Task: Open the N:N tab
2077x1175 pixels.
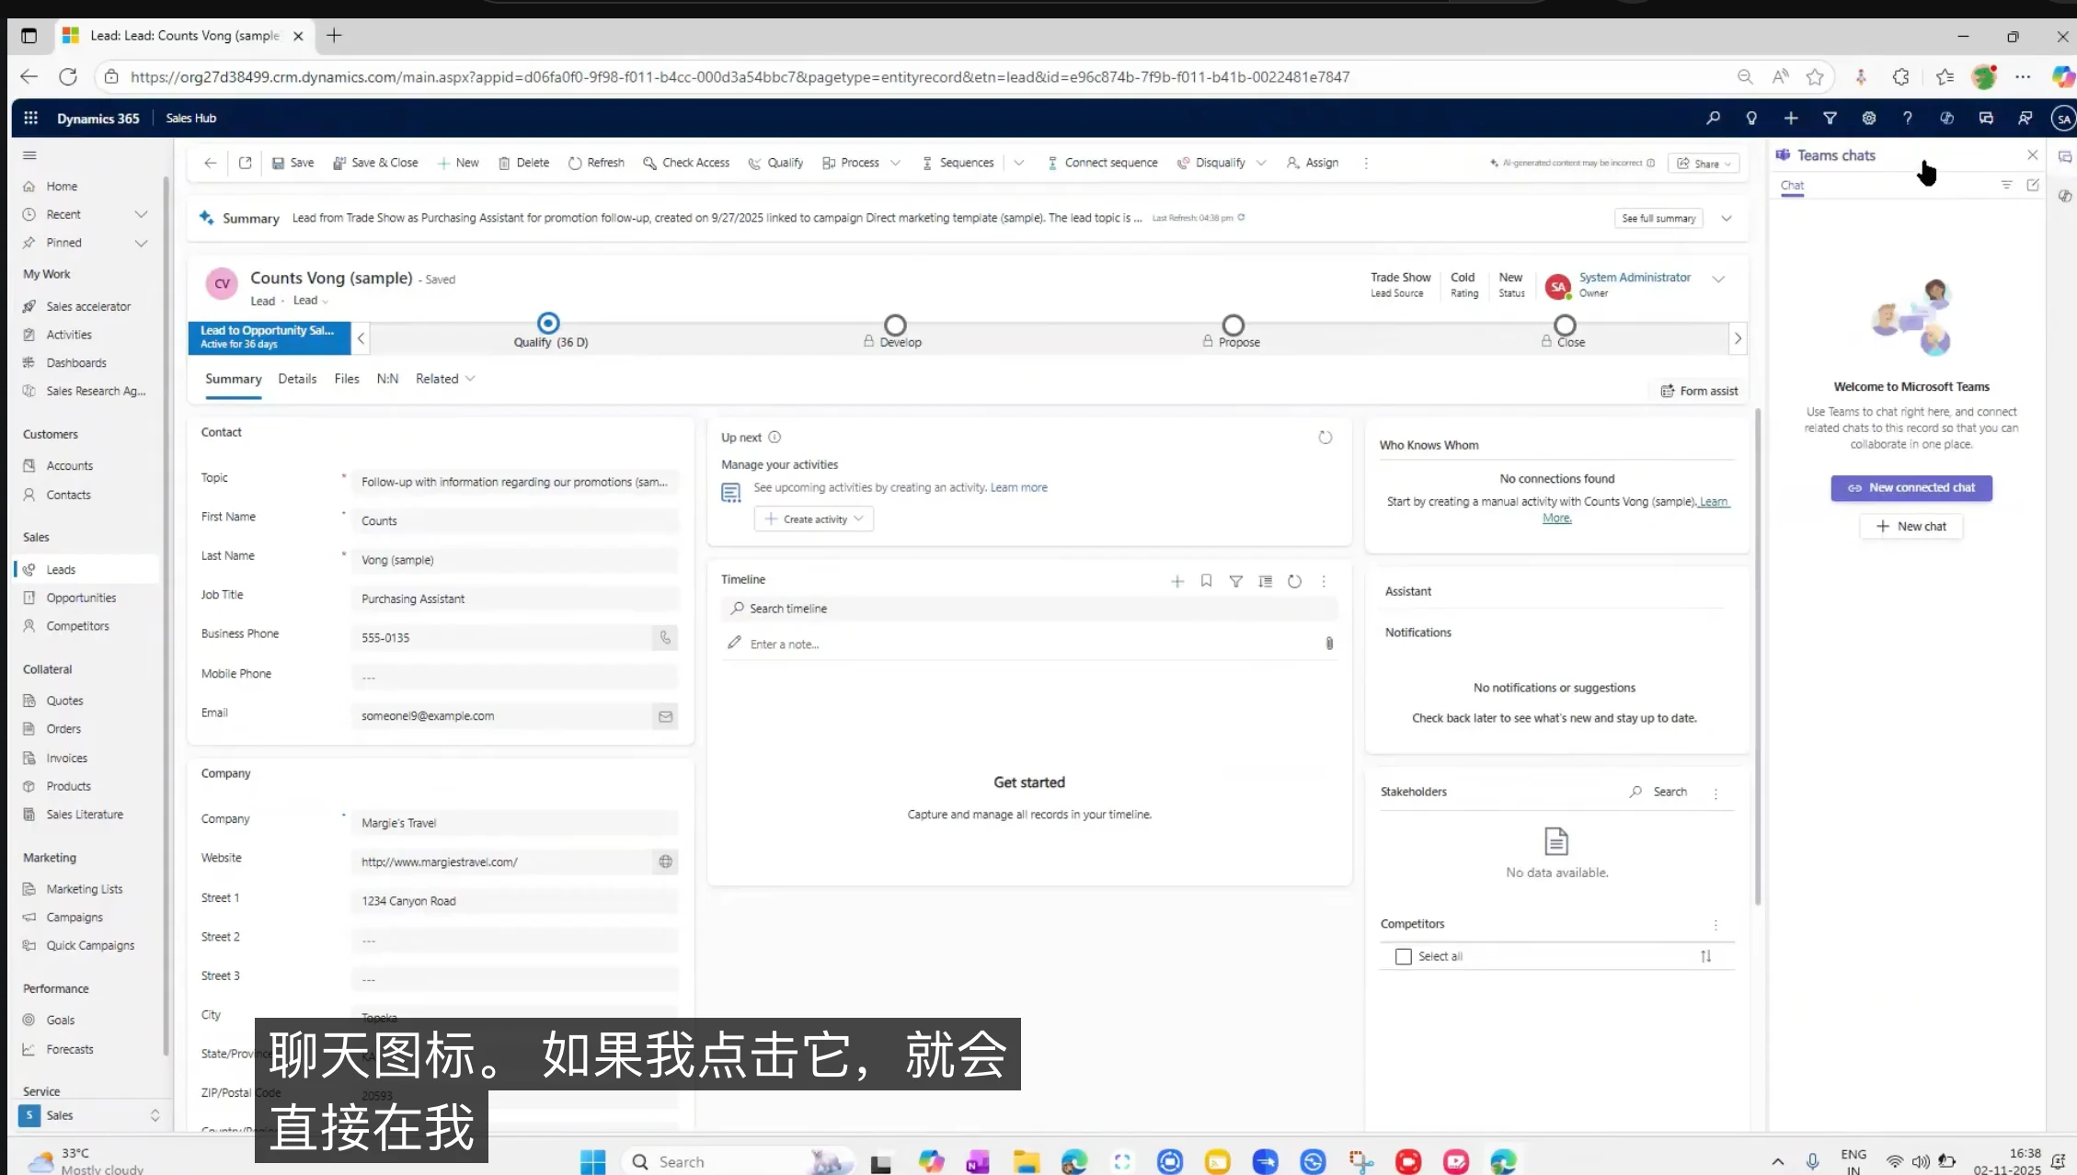Action: (387, 379)
